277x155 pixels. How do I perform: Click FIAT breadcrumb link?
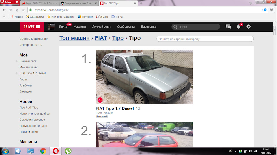(101, 38)
